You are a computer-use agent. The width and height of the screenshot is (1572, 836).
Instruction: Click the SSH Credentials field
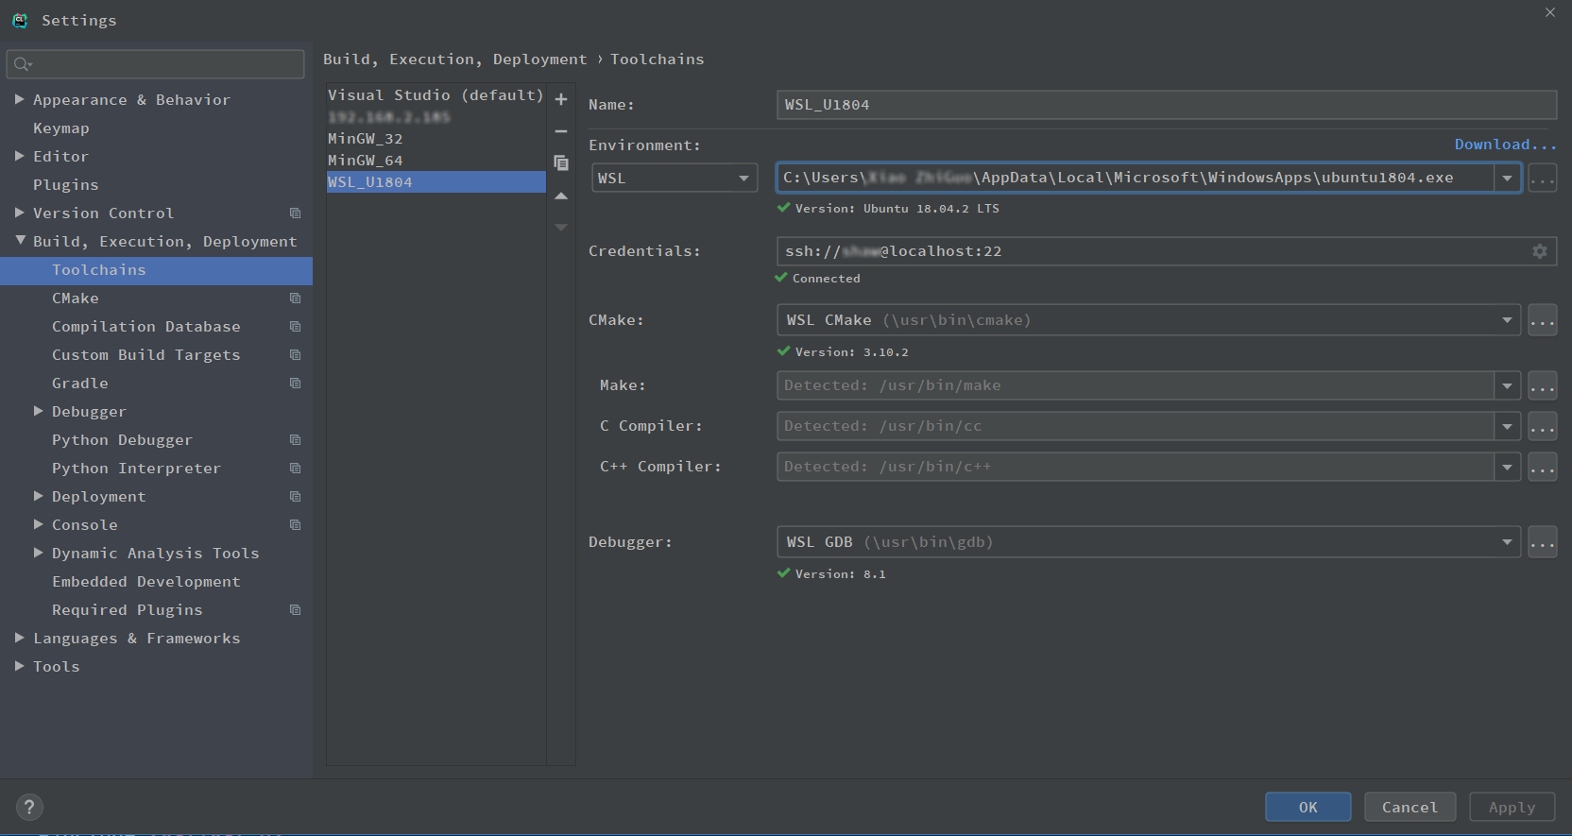pos(1167,251)
